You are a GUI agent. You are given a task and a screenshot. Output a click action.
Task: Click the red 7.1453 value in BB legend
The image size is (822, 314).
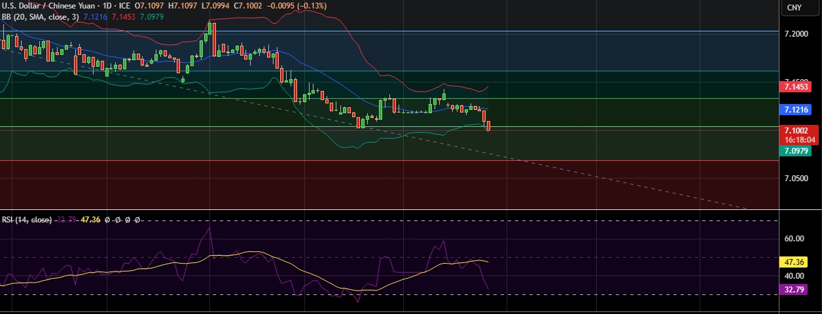tap(124, 16)
